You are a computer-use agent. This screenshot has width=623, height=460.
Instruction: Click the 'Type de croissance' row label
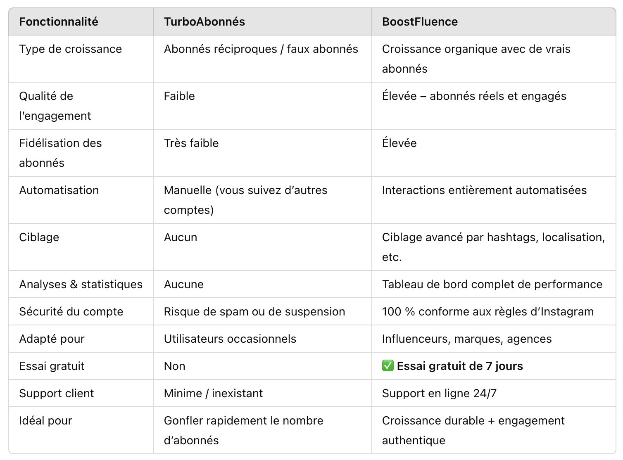click(71, 49)
